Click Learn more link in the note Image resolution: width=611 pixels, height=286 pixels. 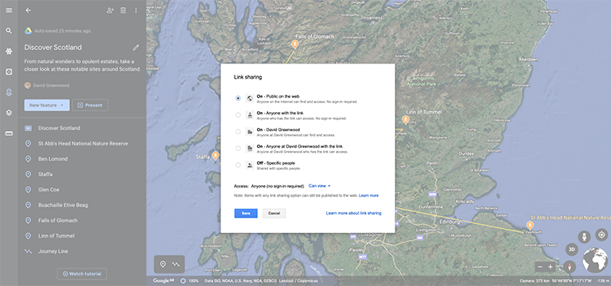click(368, 195)
